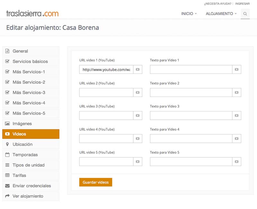257x209 pixels.
Task: Click the map pin icon next to Ubicación
Action: [7, 144]
